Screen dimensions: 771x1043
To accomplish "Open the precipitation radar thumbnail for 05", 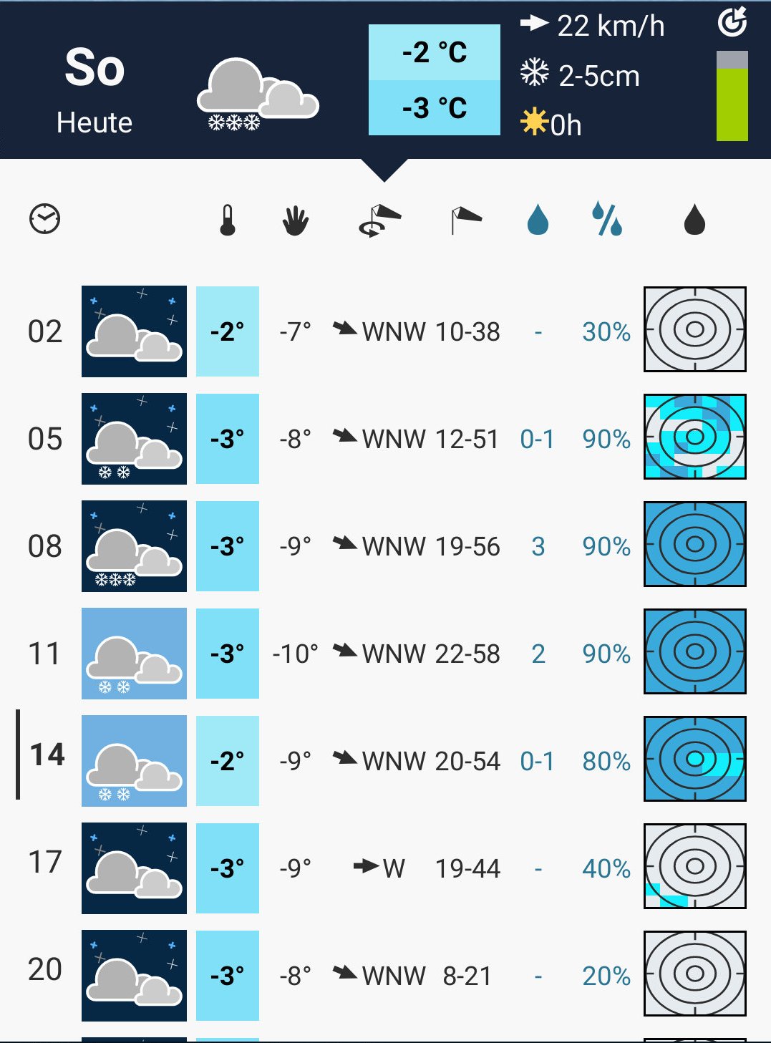I will pyautogui.click(x=694, y=437).
